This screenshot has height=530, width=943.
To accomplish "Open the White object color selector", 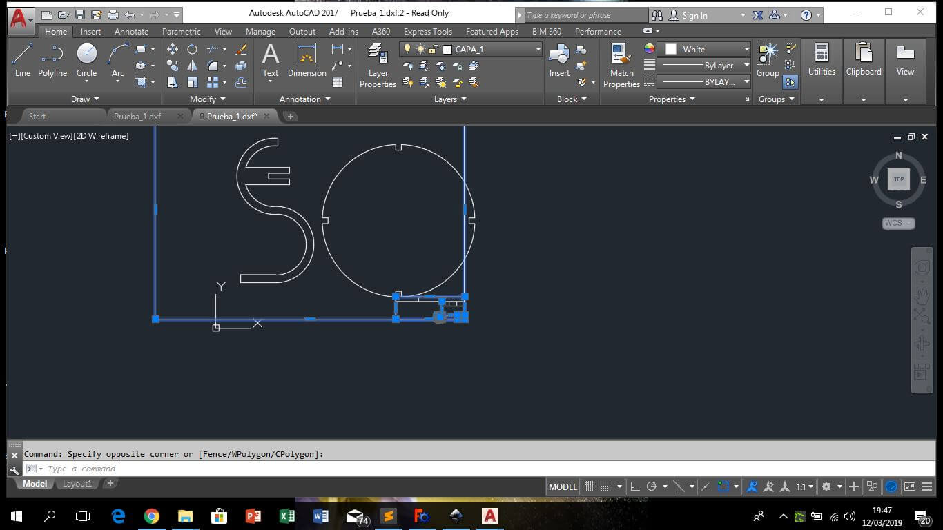I will [x=703, y=49].
